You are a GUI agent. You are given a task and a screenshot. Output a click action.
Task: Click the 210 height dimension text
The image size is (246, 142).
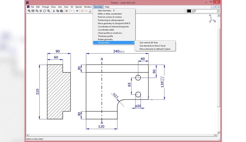(37, 92)
